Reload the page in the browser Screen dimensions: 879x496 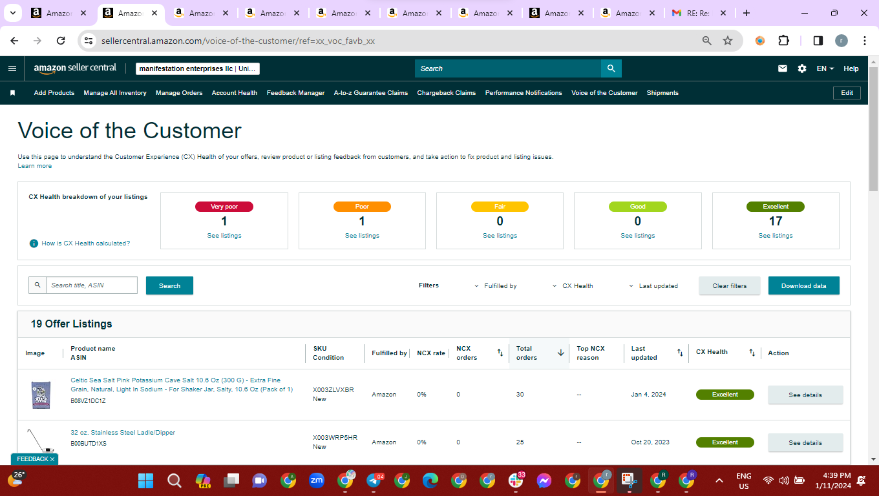(61, 41)
